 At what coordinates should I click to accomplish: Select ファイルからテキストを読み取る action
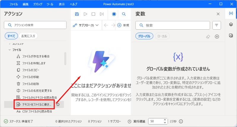[x=36, y=98]
